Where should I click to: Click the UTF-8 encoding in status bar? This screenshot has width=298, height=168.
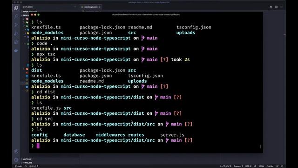point(248,166)
